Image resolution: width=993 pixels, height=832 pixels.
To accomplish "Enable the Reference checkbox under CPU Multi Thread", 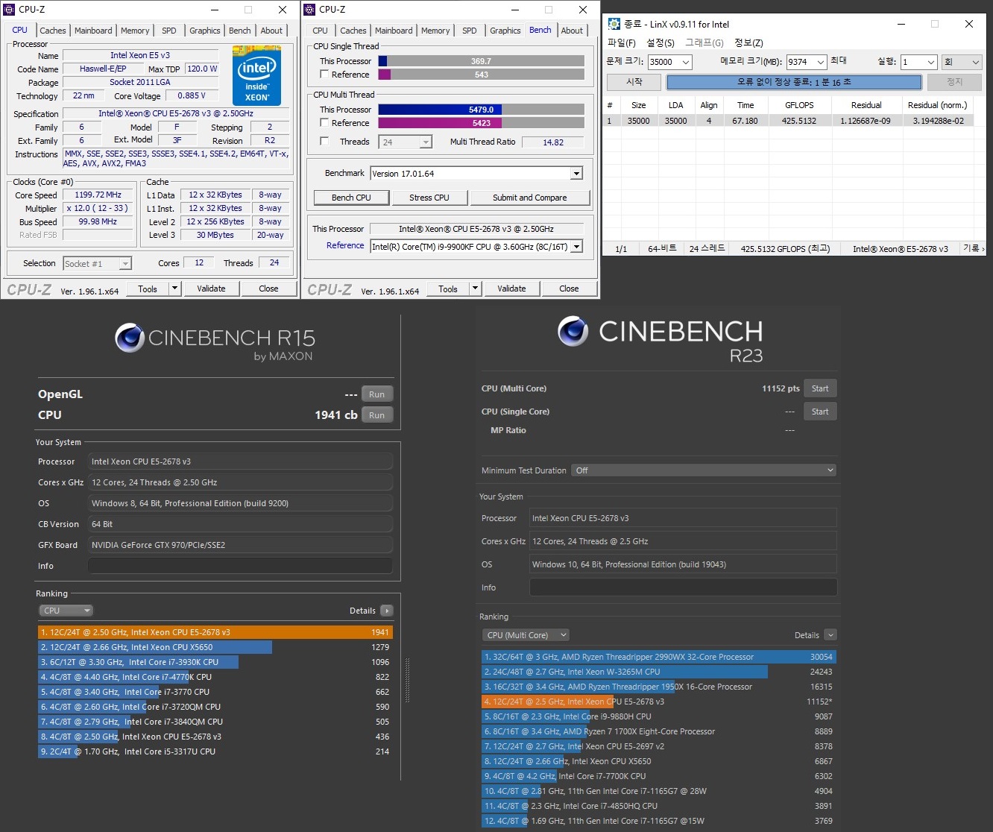I will click(x=324, y=123).
